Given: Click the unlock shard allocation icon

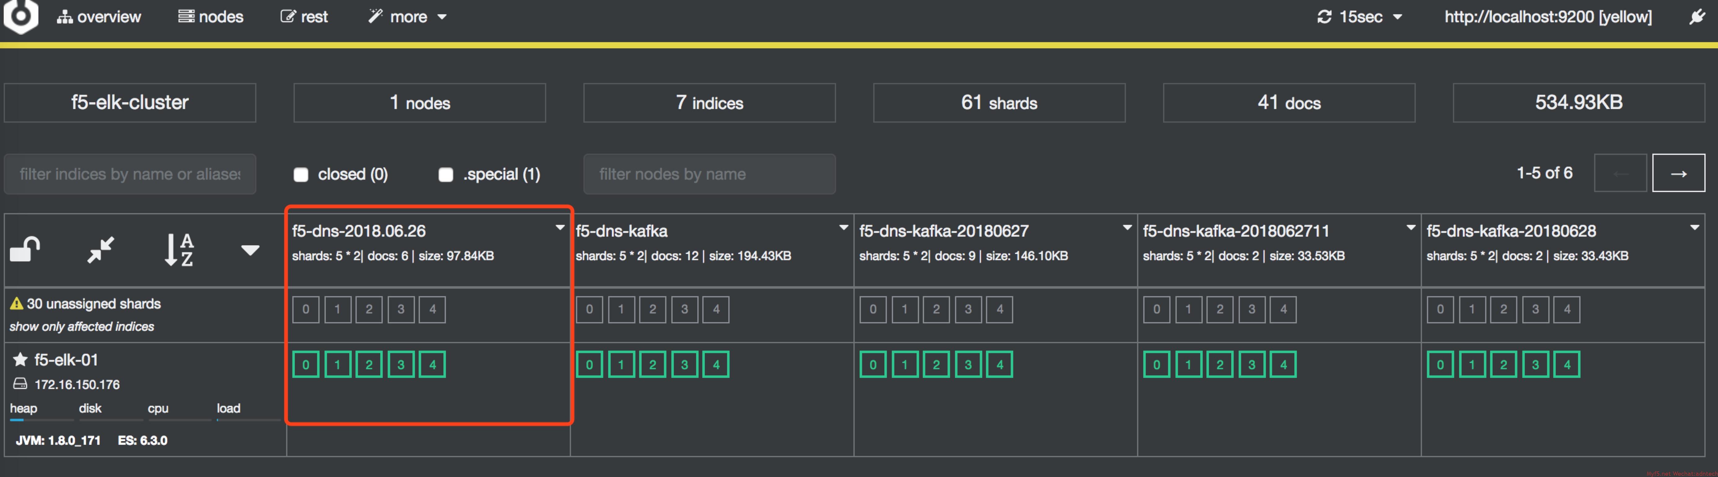Looking at the screenshot, I should (x=25, y=250).
